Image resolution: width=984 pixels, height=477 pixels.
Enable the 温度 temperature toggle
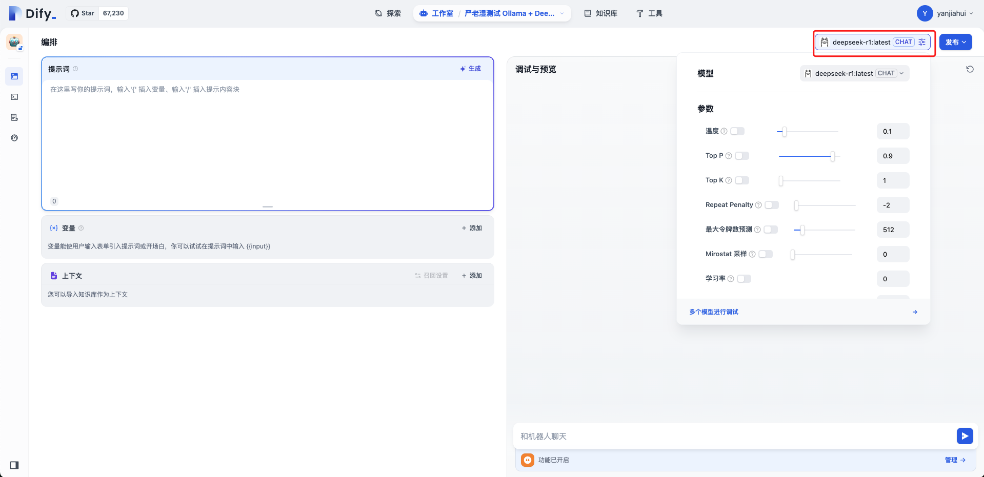pos(737,131)
